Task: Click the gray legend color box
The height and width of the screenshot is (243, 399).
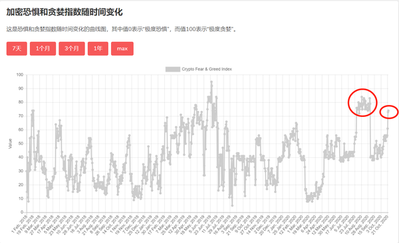Action: 173,69
